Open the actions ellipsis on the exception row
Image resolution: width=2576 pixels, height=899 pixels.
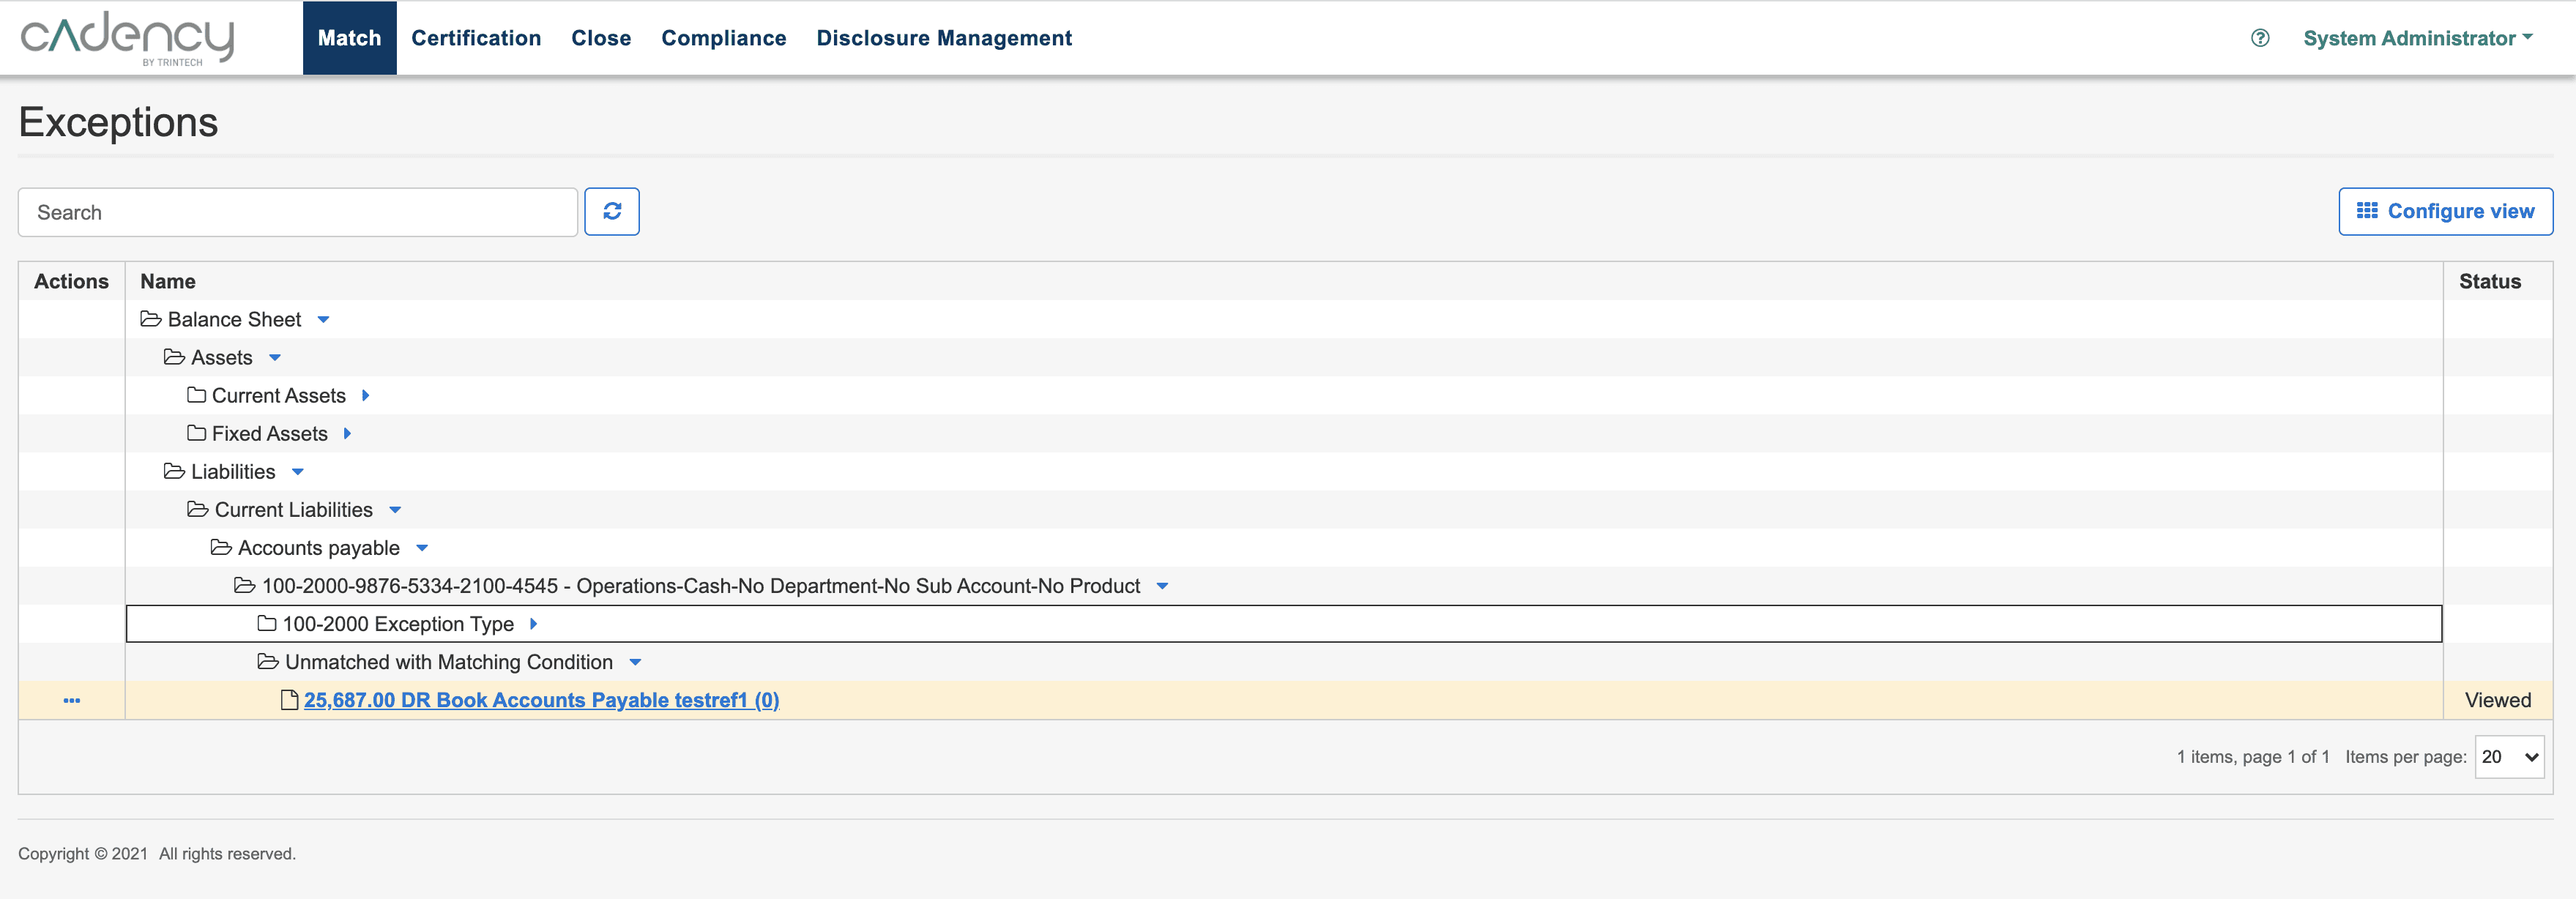(72, 700)
